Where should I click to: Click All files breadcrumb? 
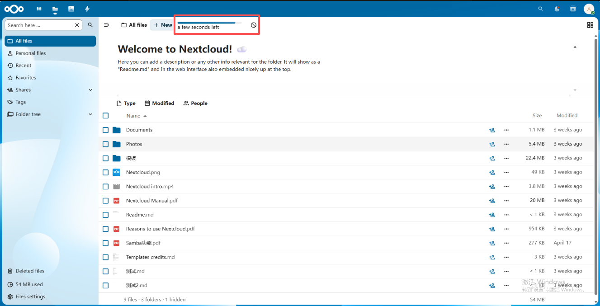coord(134,25)
